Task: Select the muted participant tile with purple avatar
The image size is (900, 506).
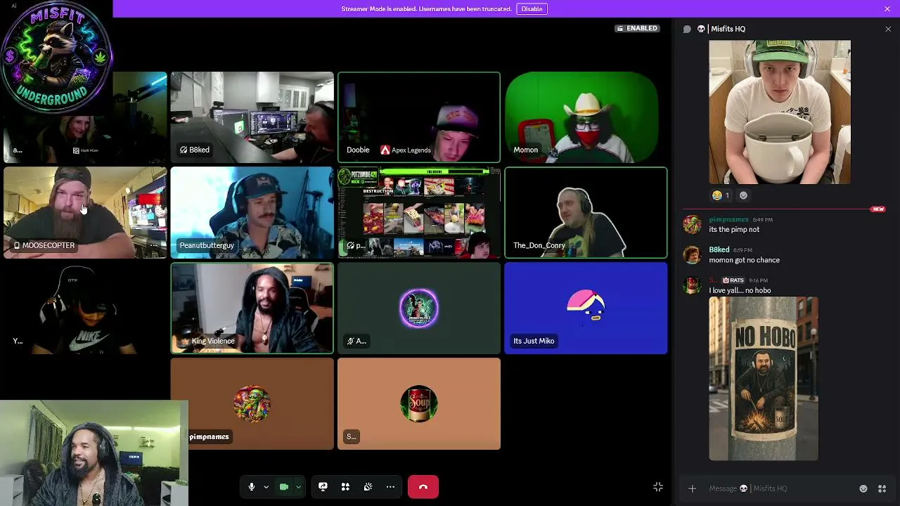Action: (419, 309)
